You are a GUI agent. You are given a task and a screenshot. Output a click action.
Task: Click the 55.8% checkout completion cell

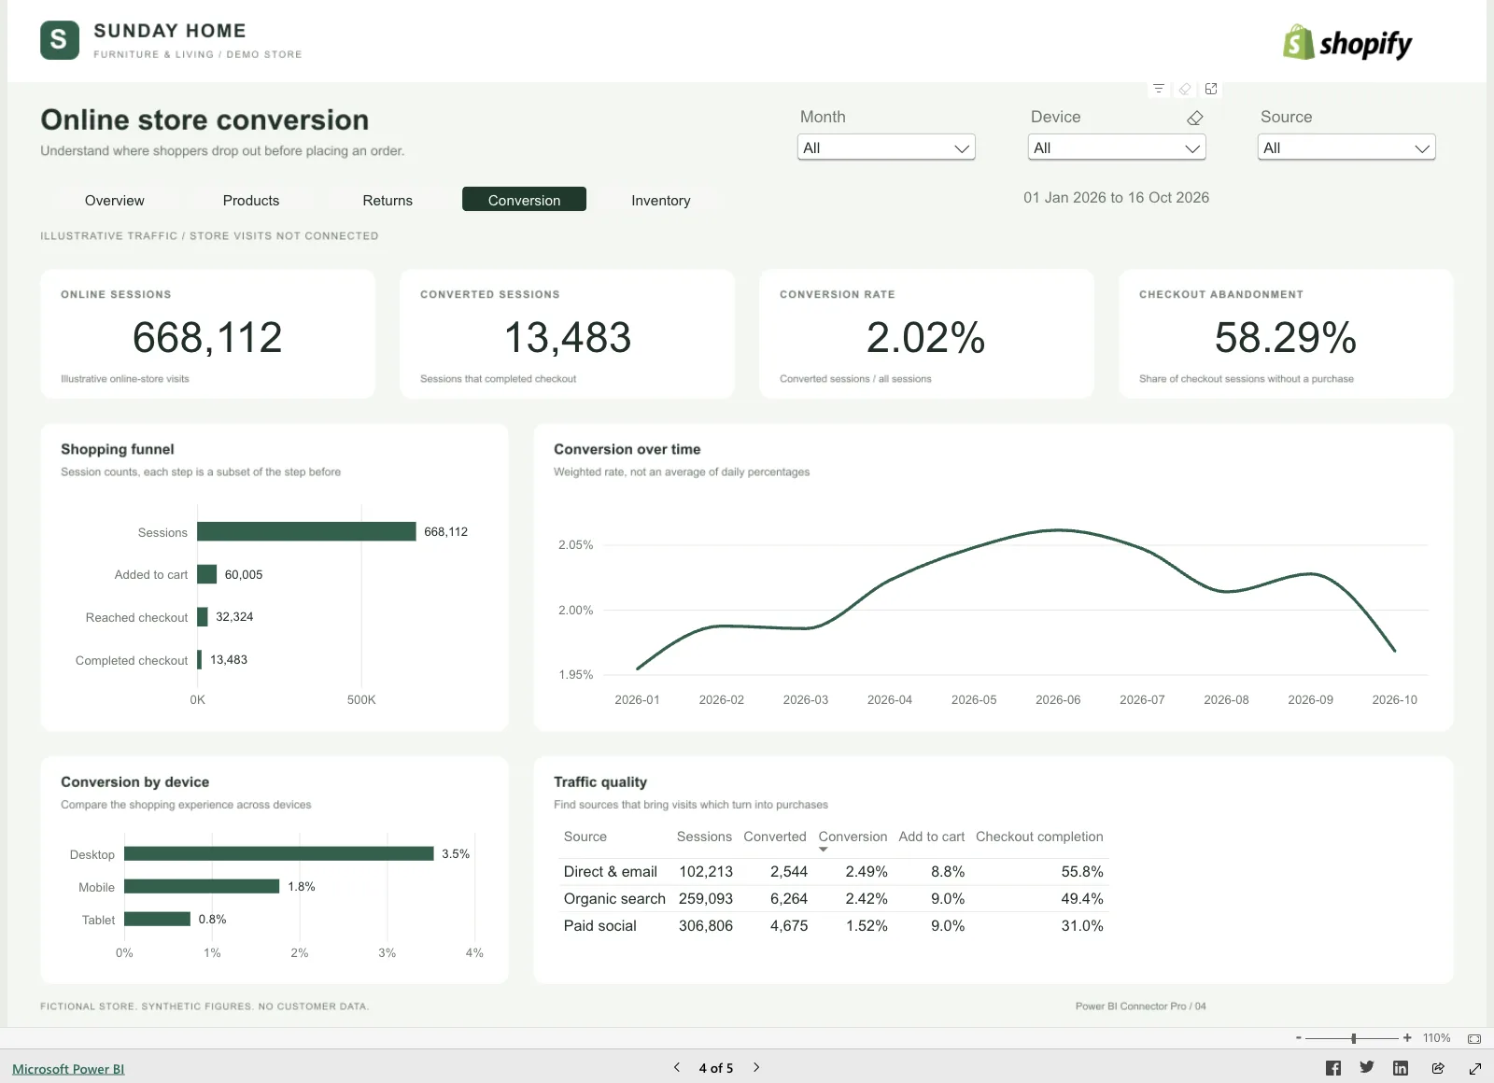click(x=1082, y=871)
